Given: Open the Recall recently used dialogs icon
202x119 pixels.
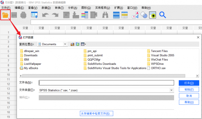Looking at the screenshot, I should click(x=34, y=15).
